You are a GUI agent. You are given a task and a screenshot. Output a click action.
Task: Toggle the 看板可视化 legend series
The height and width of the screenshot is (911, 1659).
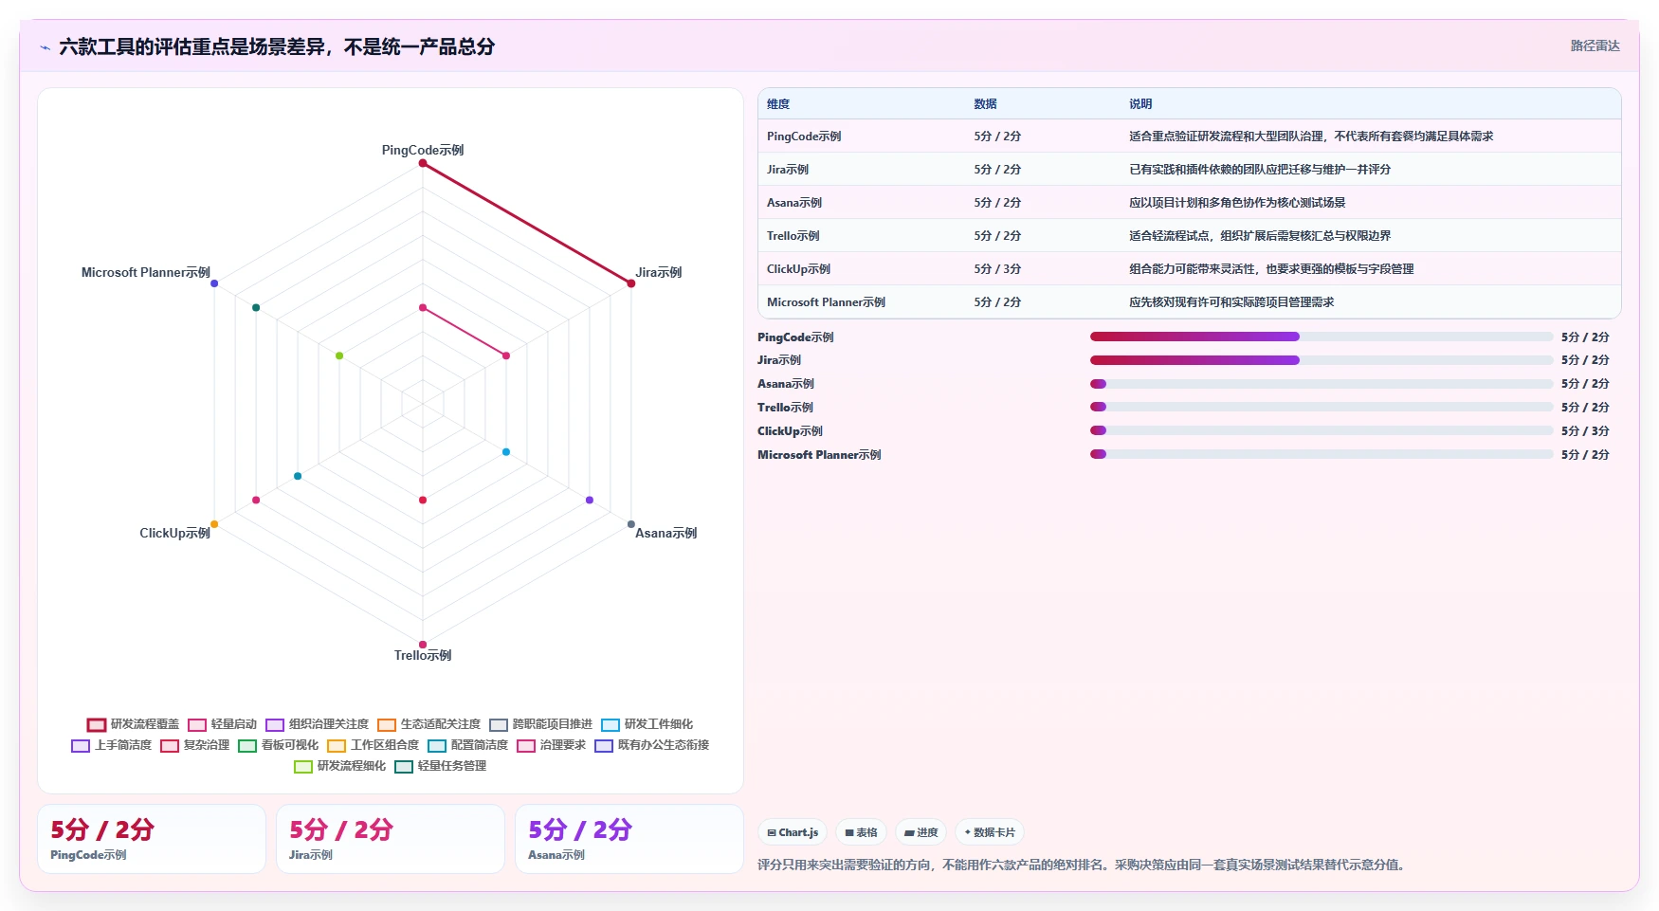tap(279, 745)
